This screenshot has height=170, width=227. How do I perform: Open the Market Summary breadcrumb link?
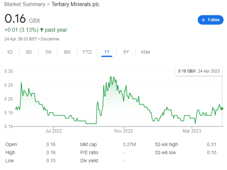coord(25,4)
